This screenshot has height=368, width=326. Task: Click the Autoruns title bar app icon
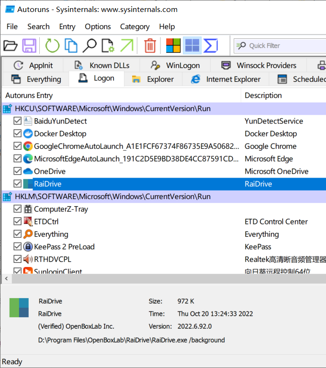pyautogui.click(x=10, y=10)
